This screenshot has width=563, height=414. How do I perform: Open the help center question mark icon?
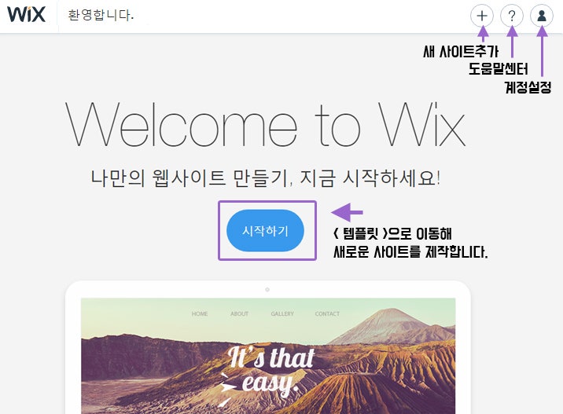point(512,16)
